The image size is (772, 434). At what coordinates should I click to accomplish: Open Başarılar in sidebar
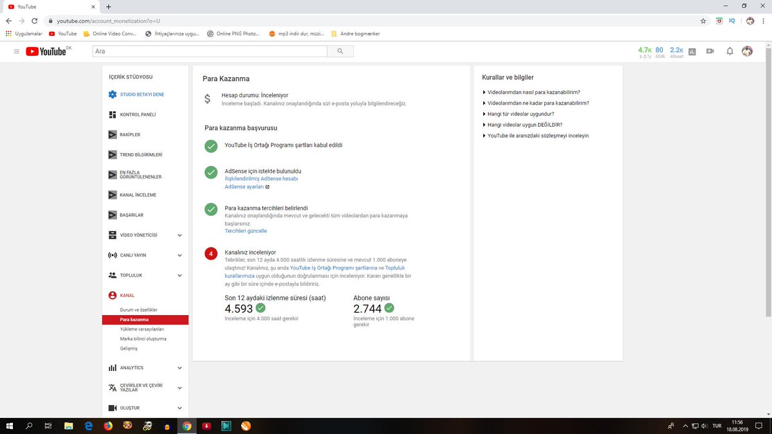tap(126, 215)
